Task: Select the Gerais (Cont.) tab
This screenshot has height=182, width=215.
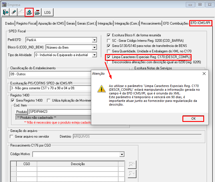Action: click(x=86, y=23)
